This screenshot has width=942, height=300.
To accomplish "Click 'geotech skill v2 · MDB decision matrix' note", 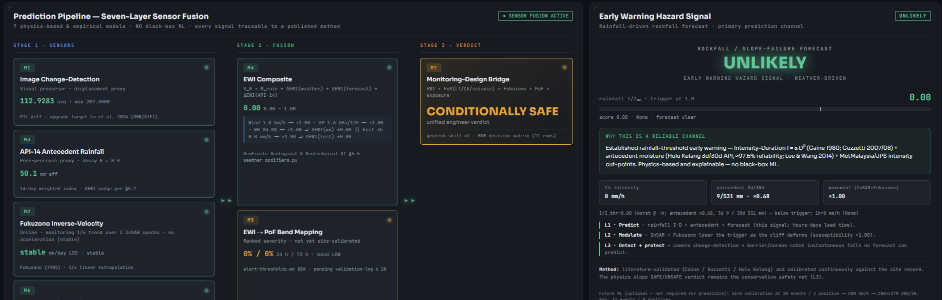I will pyautogui.click(x=491, y=136).
